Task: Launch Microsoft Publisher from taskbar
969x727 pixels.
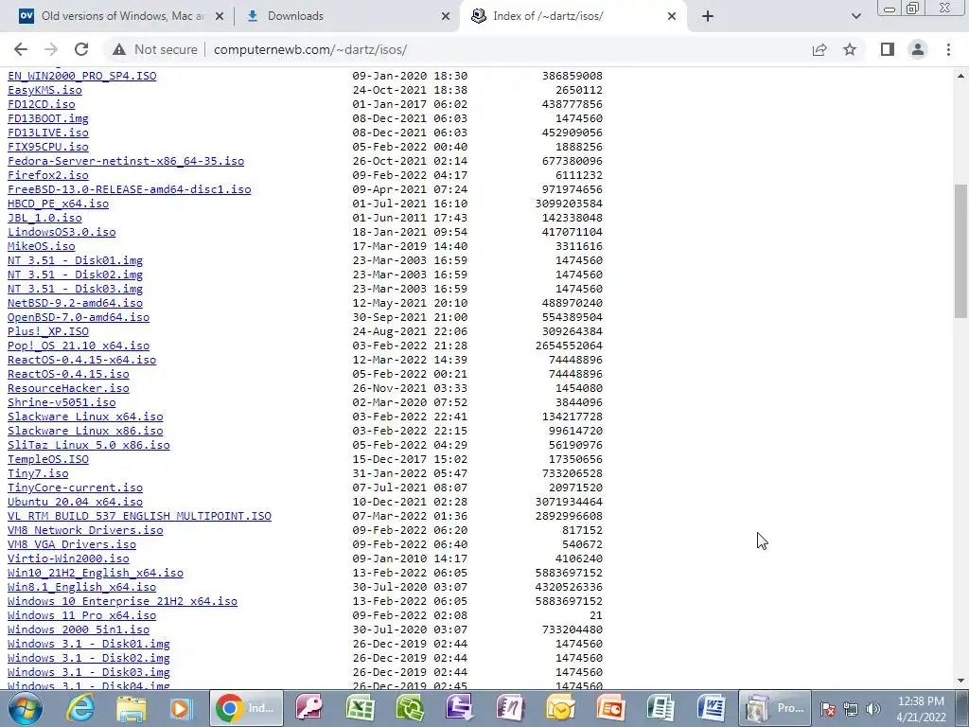Action: [x=660, y=708]
